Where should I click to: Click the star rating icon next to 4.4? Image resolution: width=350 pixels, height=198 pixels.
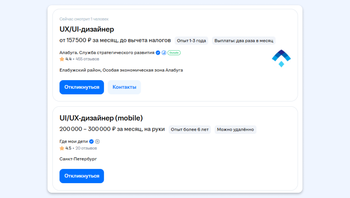(62, 59)
